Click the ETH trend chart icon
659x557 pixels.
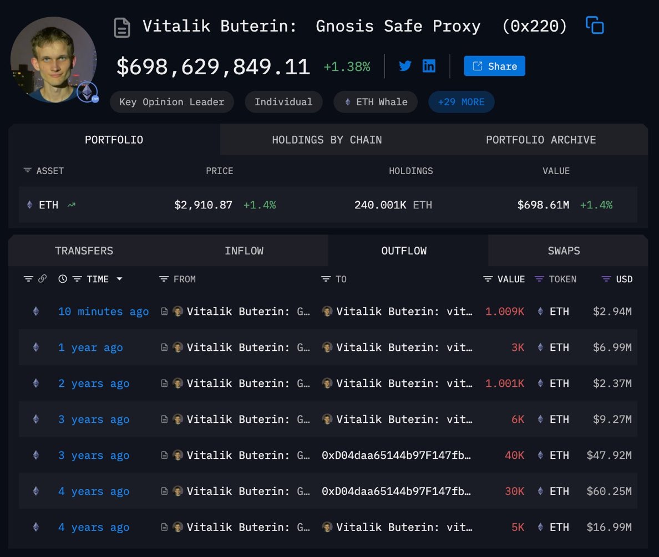72,205
